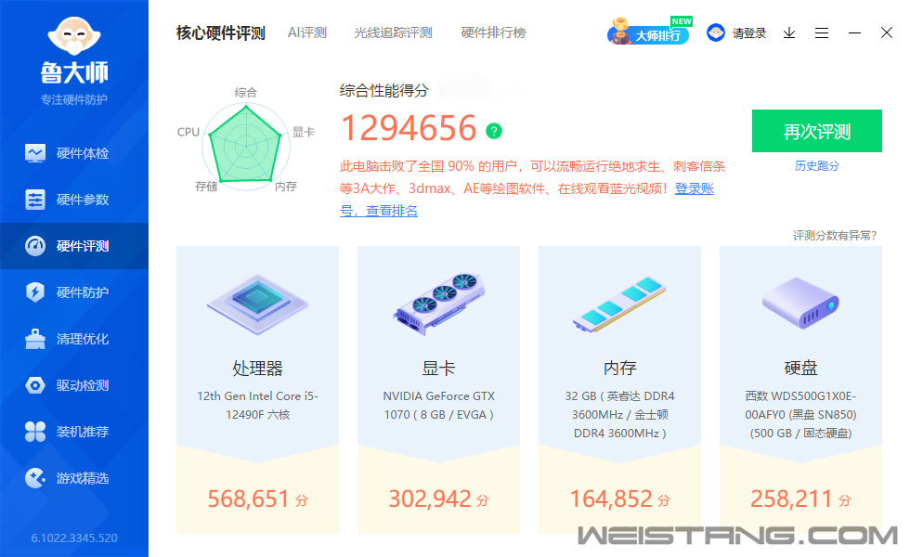Click the NVIDIA GeForce GTX 1070 text
Image resolution: width=910 pixels, height=557 pixels.
click(x=438, y=405)
